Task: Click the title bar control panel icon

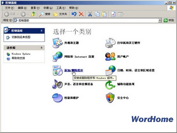Action: coord(3,3)
